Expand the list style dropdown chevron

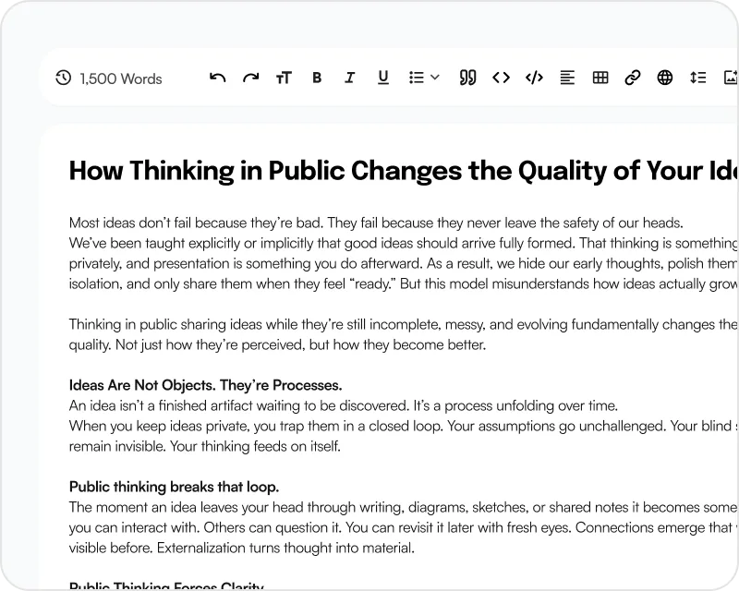(x=435, y=78)
